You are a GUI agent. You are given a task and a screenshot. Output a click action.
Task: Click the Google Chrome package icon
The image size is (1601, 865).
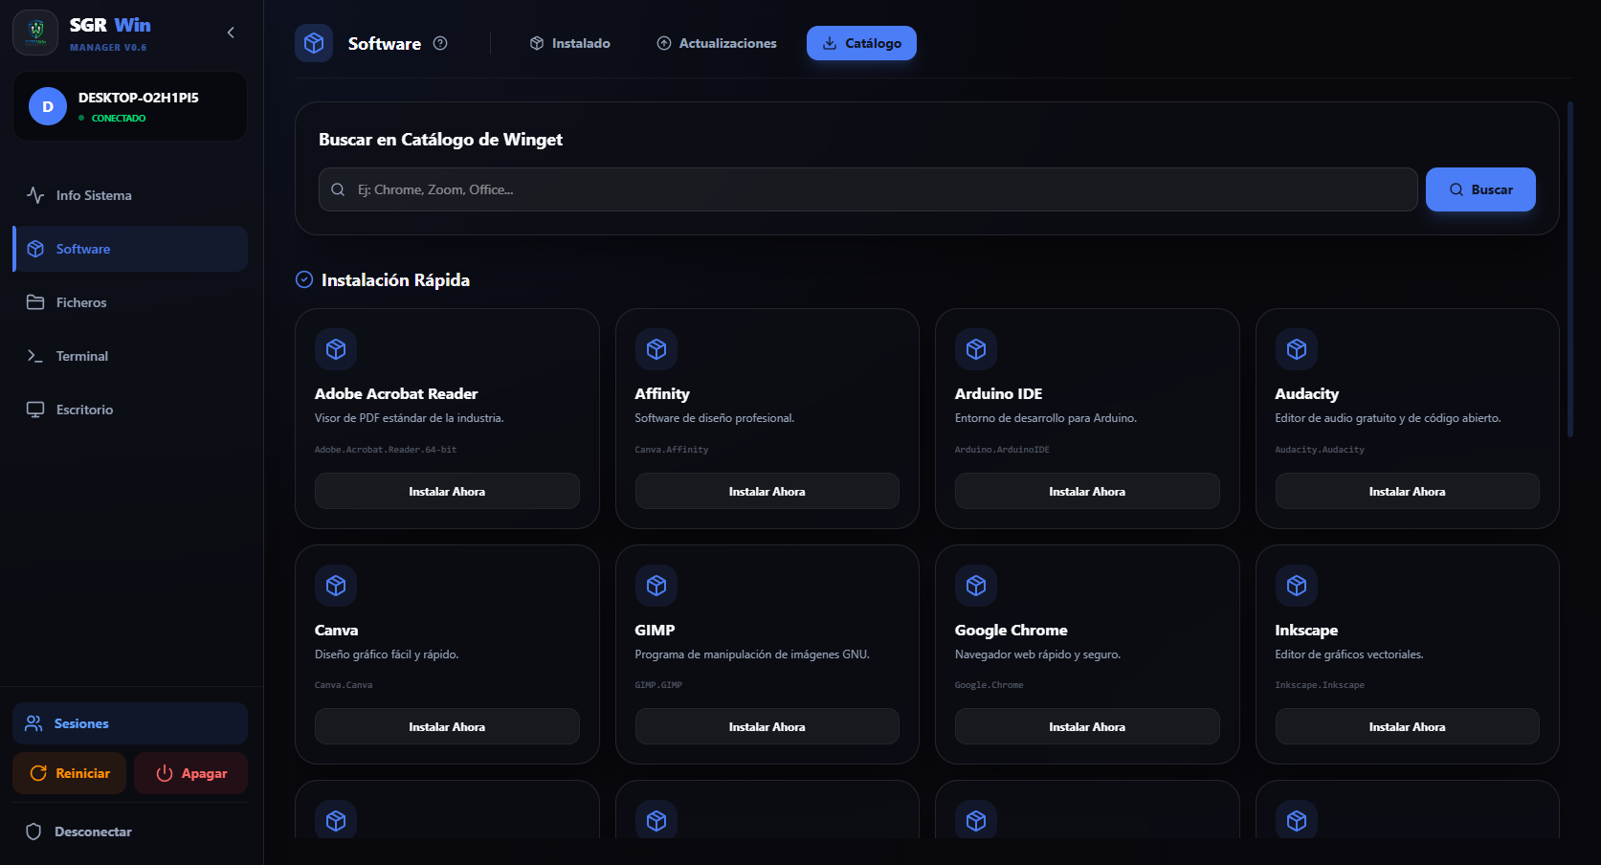pyautogui.click(x=976, y=586)
